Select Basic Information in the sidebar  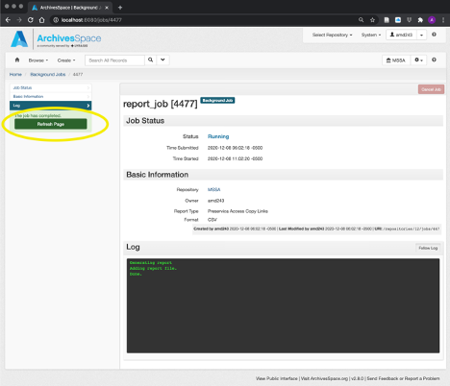(51, 96)
